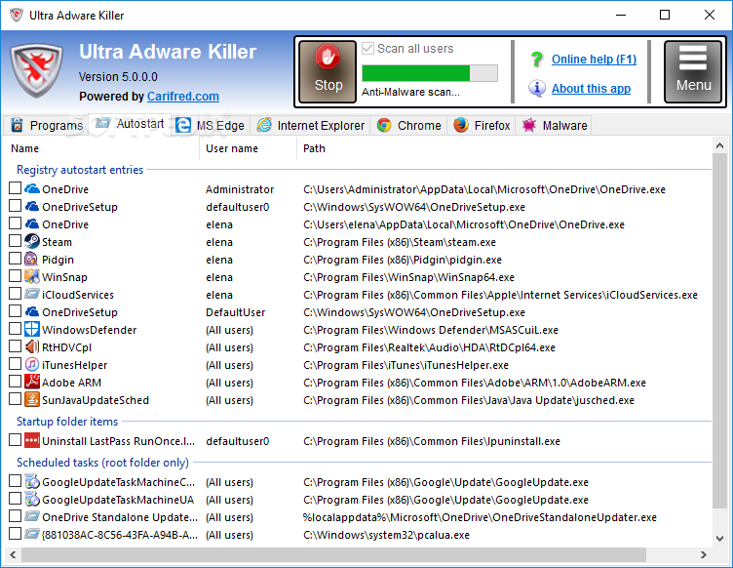Check the Administrator OneDrive entry checkbox

[15, 188]
